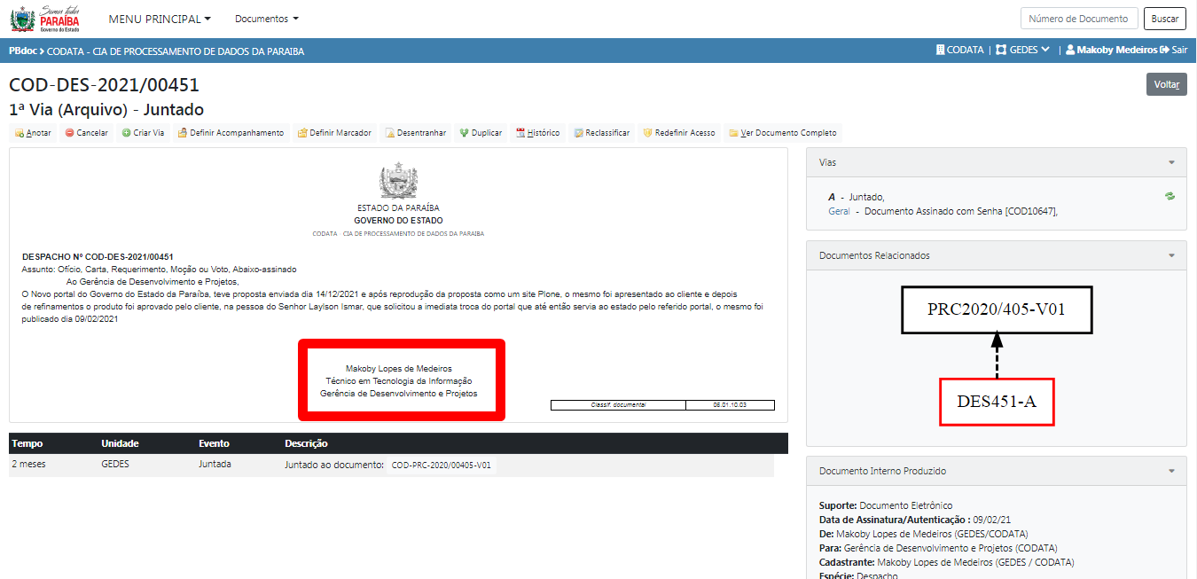Open the MENU PRINCIPAL menu
Image resolution: width=1197 pixels, height=579 pixels.
160,19
